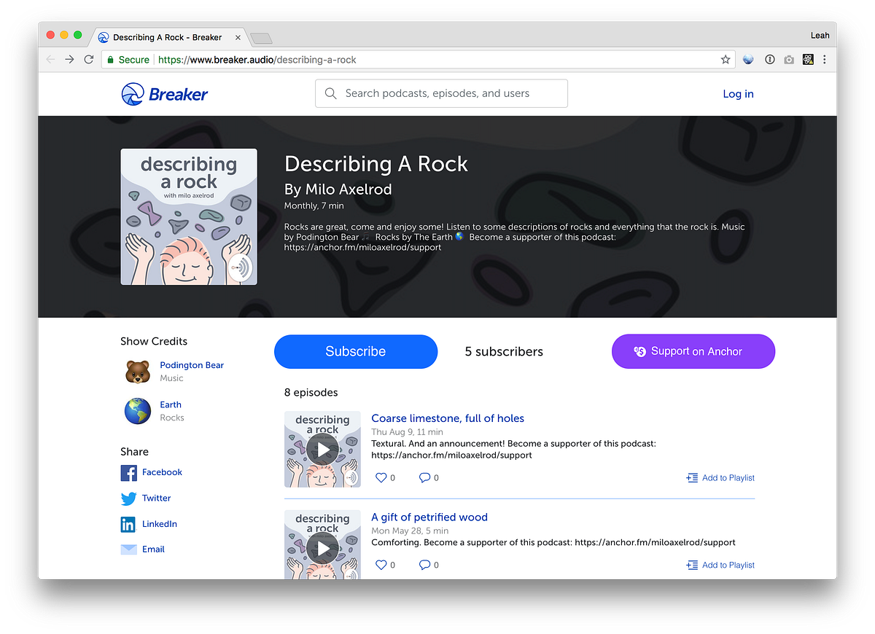Viewport: 875px width, 634px height.
Task: Open the Podington Bear credit link
Action: tap(191, 365)
